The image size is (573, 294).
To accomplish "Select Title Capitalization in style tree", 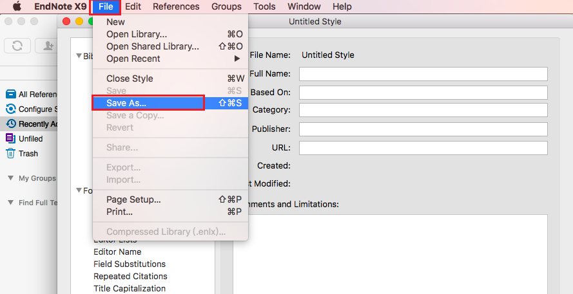I will click(130, 288).
